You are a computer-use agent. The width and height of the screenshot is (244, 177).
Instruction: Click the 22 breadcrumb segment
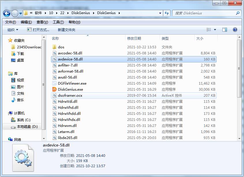click(x=62, y=13)
